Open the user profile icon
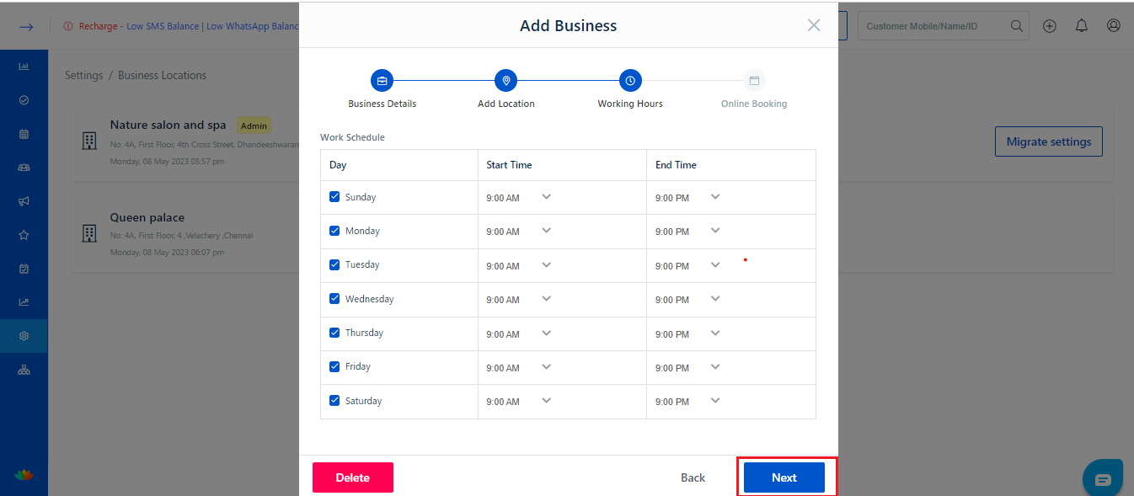 [1114, 25]
